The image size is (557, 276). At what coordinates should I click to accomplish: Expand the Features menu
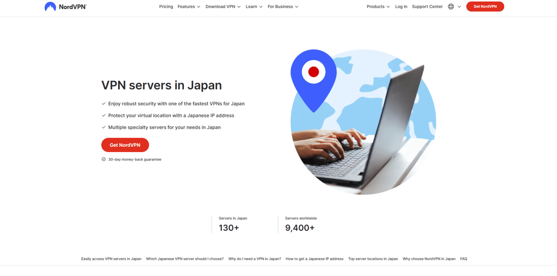(x=189, y=7)
